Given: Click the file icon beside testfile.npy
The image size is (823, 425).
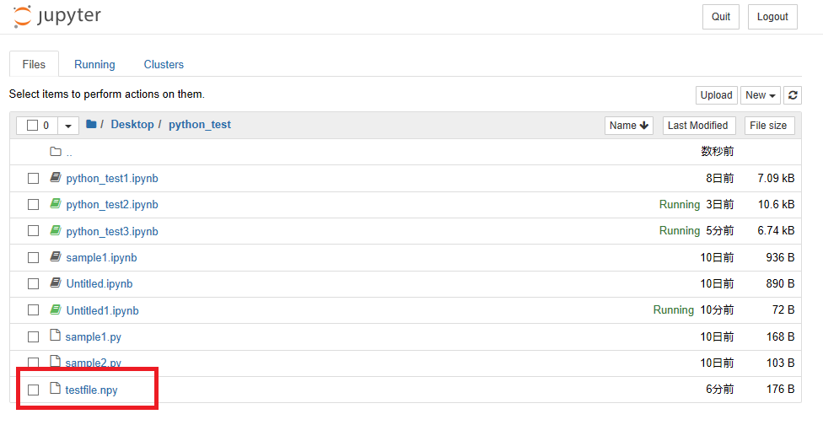Looking at the screenshot, I should 55,388.
